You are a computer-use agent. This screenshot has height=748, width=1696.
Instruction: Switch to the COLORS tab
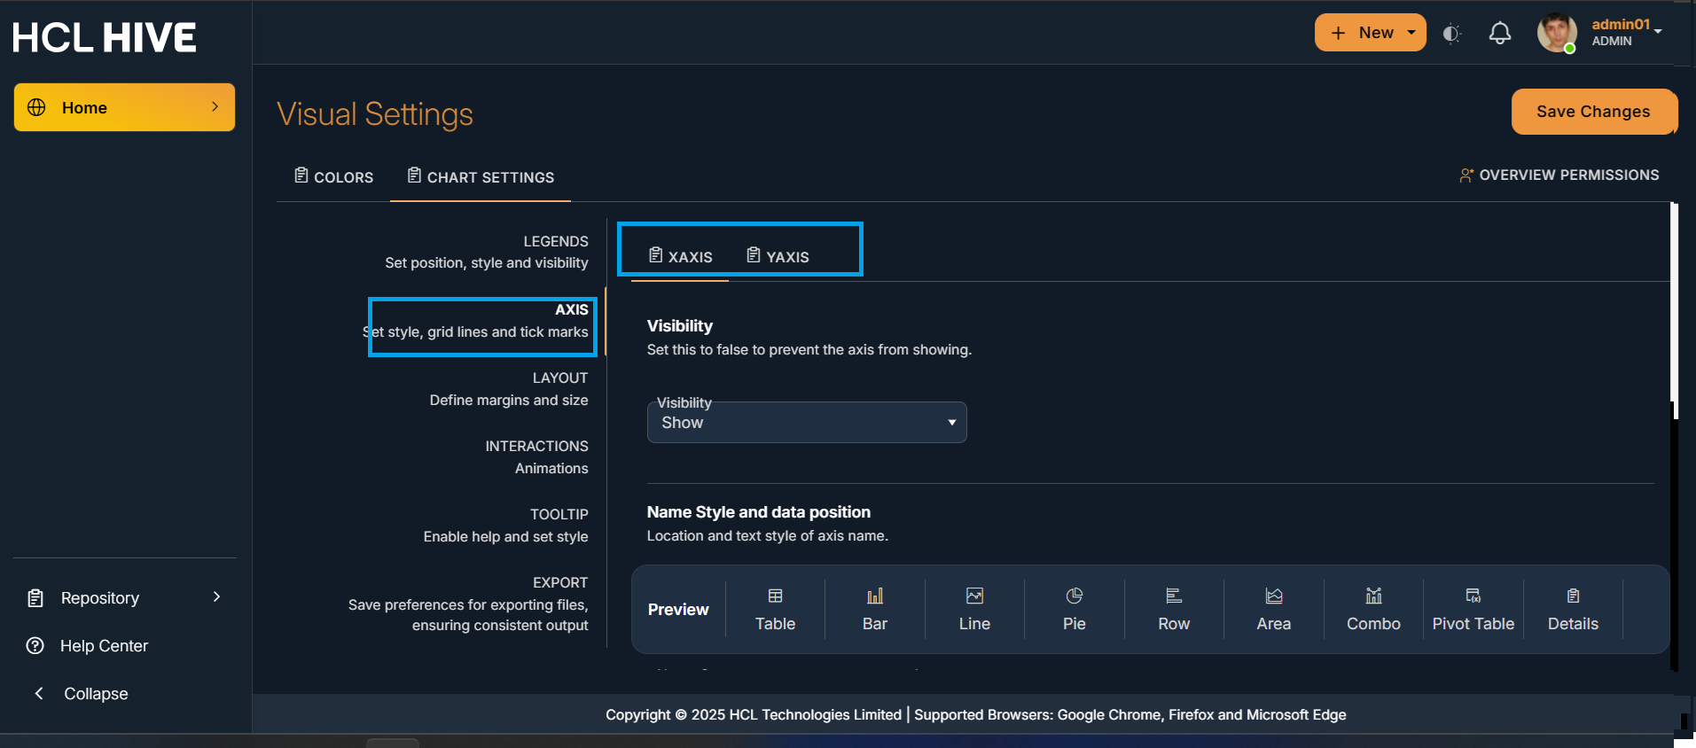(334, 177)
